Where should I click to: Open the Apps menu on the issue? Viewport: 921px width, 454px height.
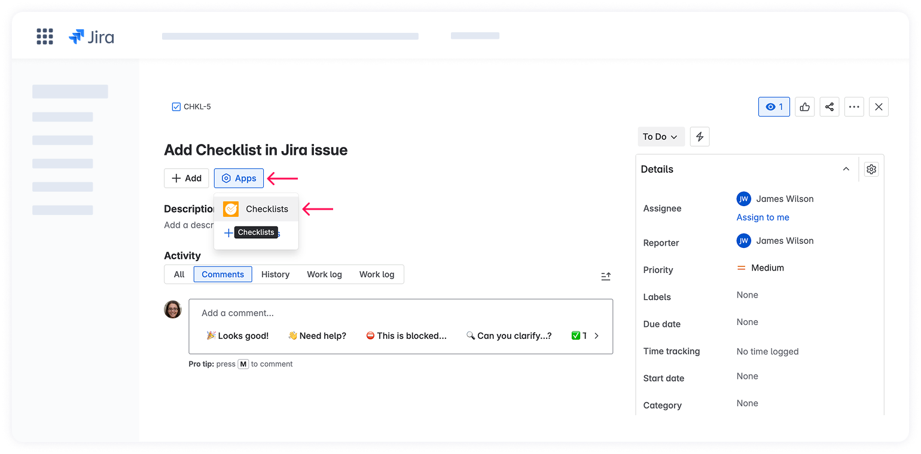239,178
